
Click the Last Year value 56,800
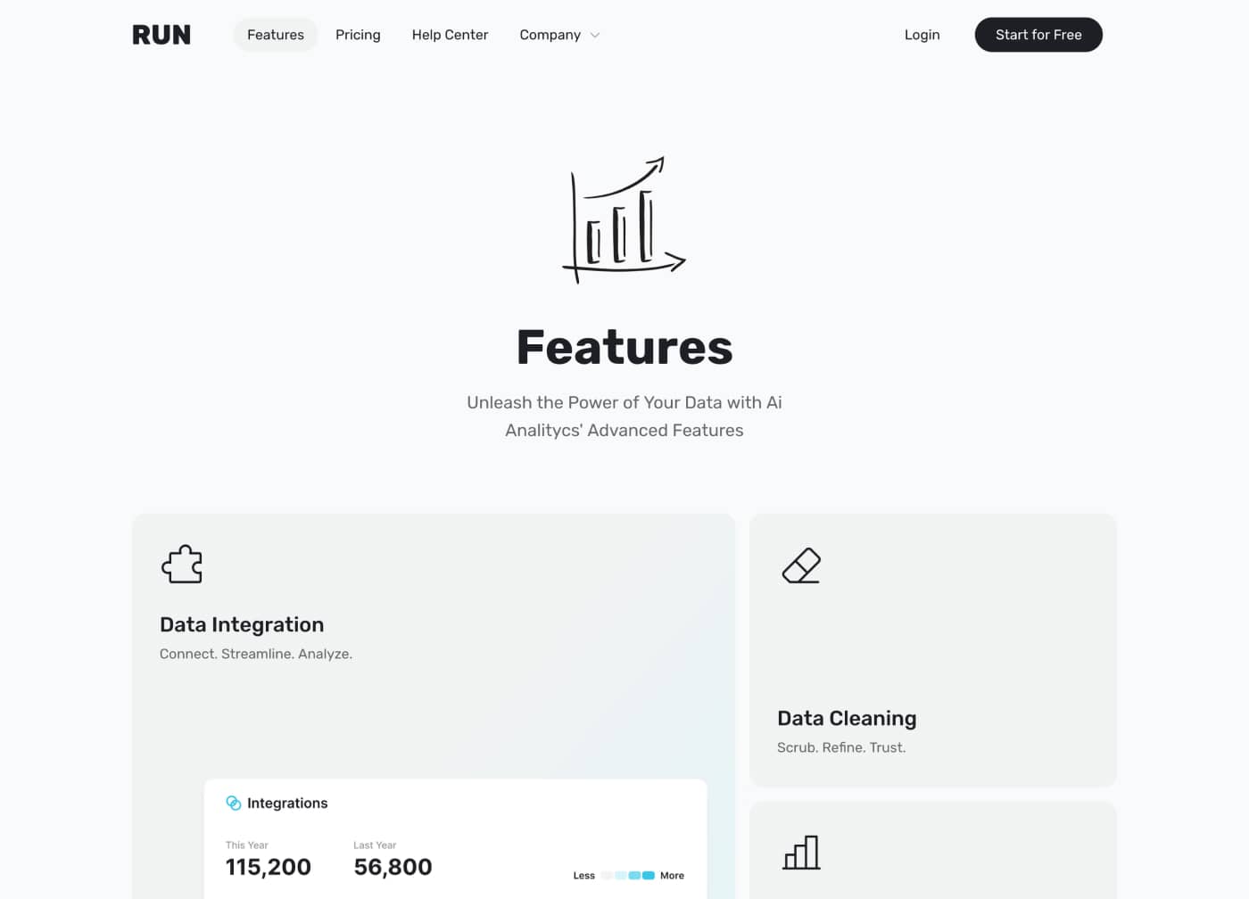pyautogui.click(x=393, y=866)
